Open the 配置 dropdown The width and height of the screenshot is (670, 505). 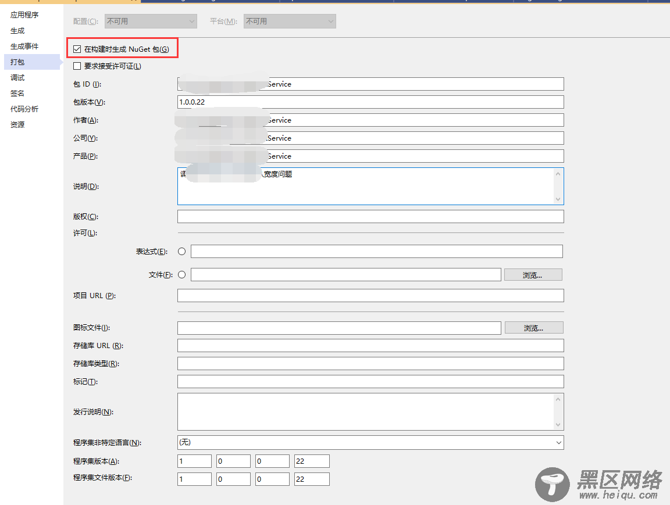[x=151, y=22]
